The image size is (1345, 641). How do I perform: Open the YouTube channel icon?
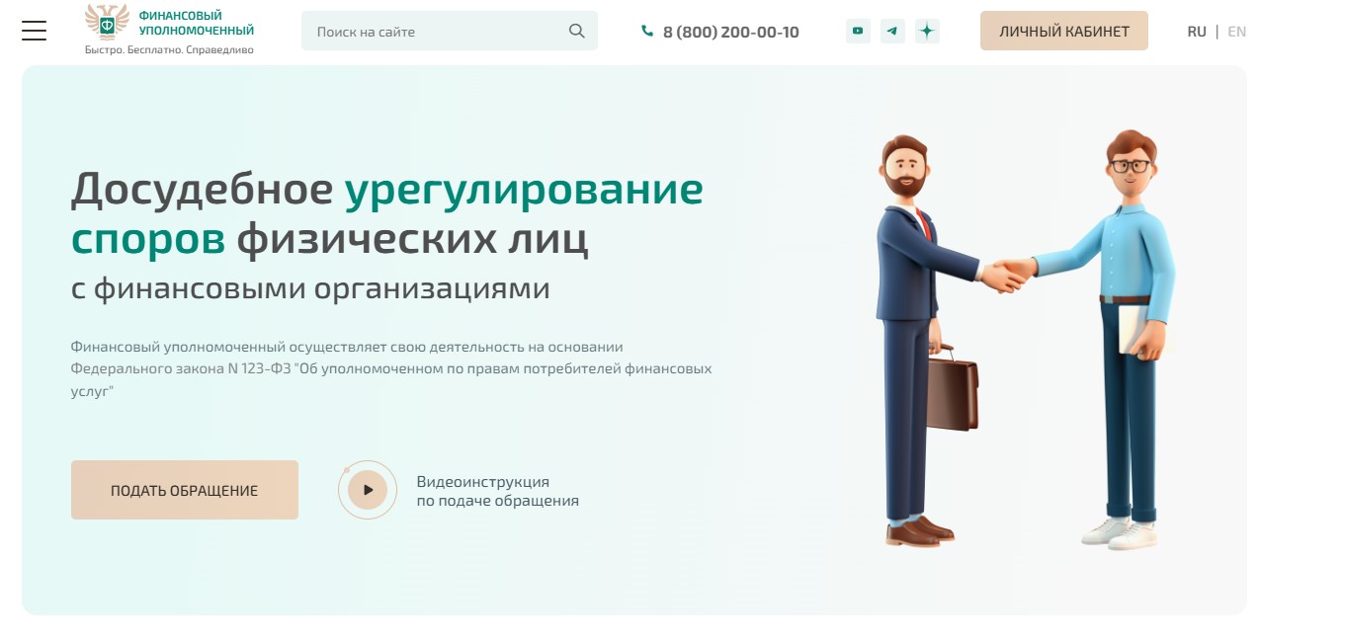coord(858,31)
